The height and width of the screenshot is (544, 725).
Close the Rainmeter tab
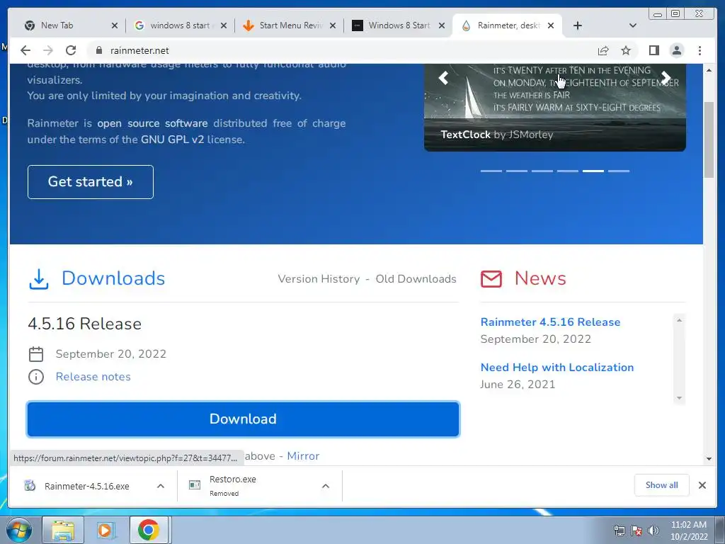[551, 25]
